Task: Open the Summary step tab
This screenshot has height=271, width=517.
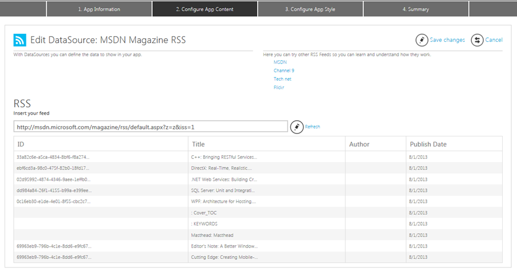Action: point(416,9)
